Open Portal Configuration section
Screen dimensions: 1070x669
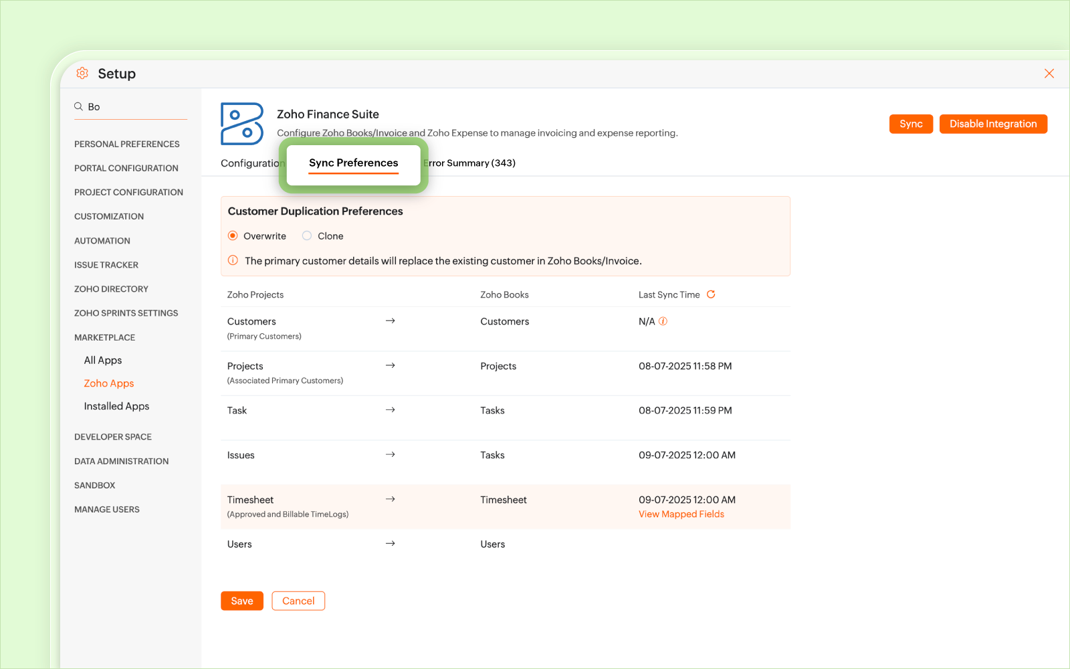click(126, 168)
